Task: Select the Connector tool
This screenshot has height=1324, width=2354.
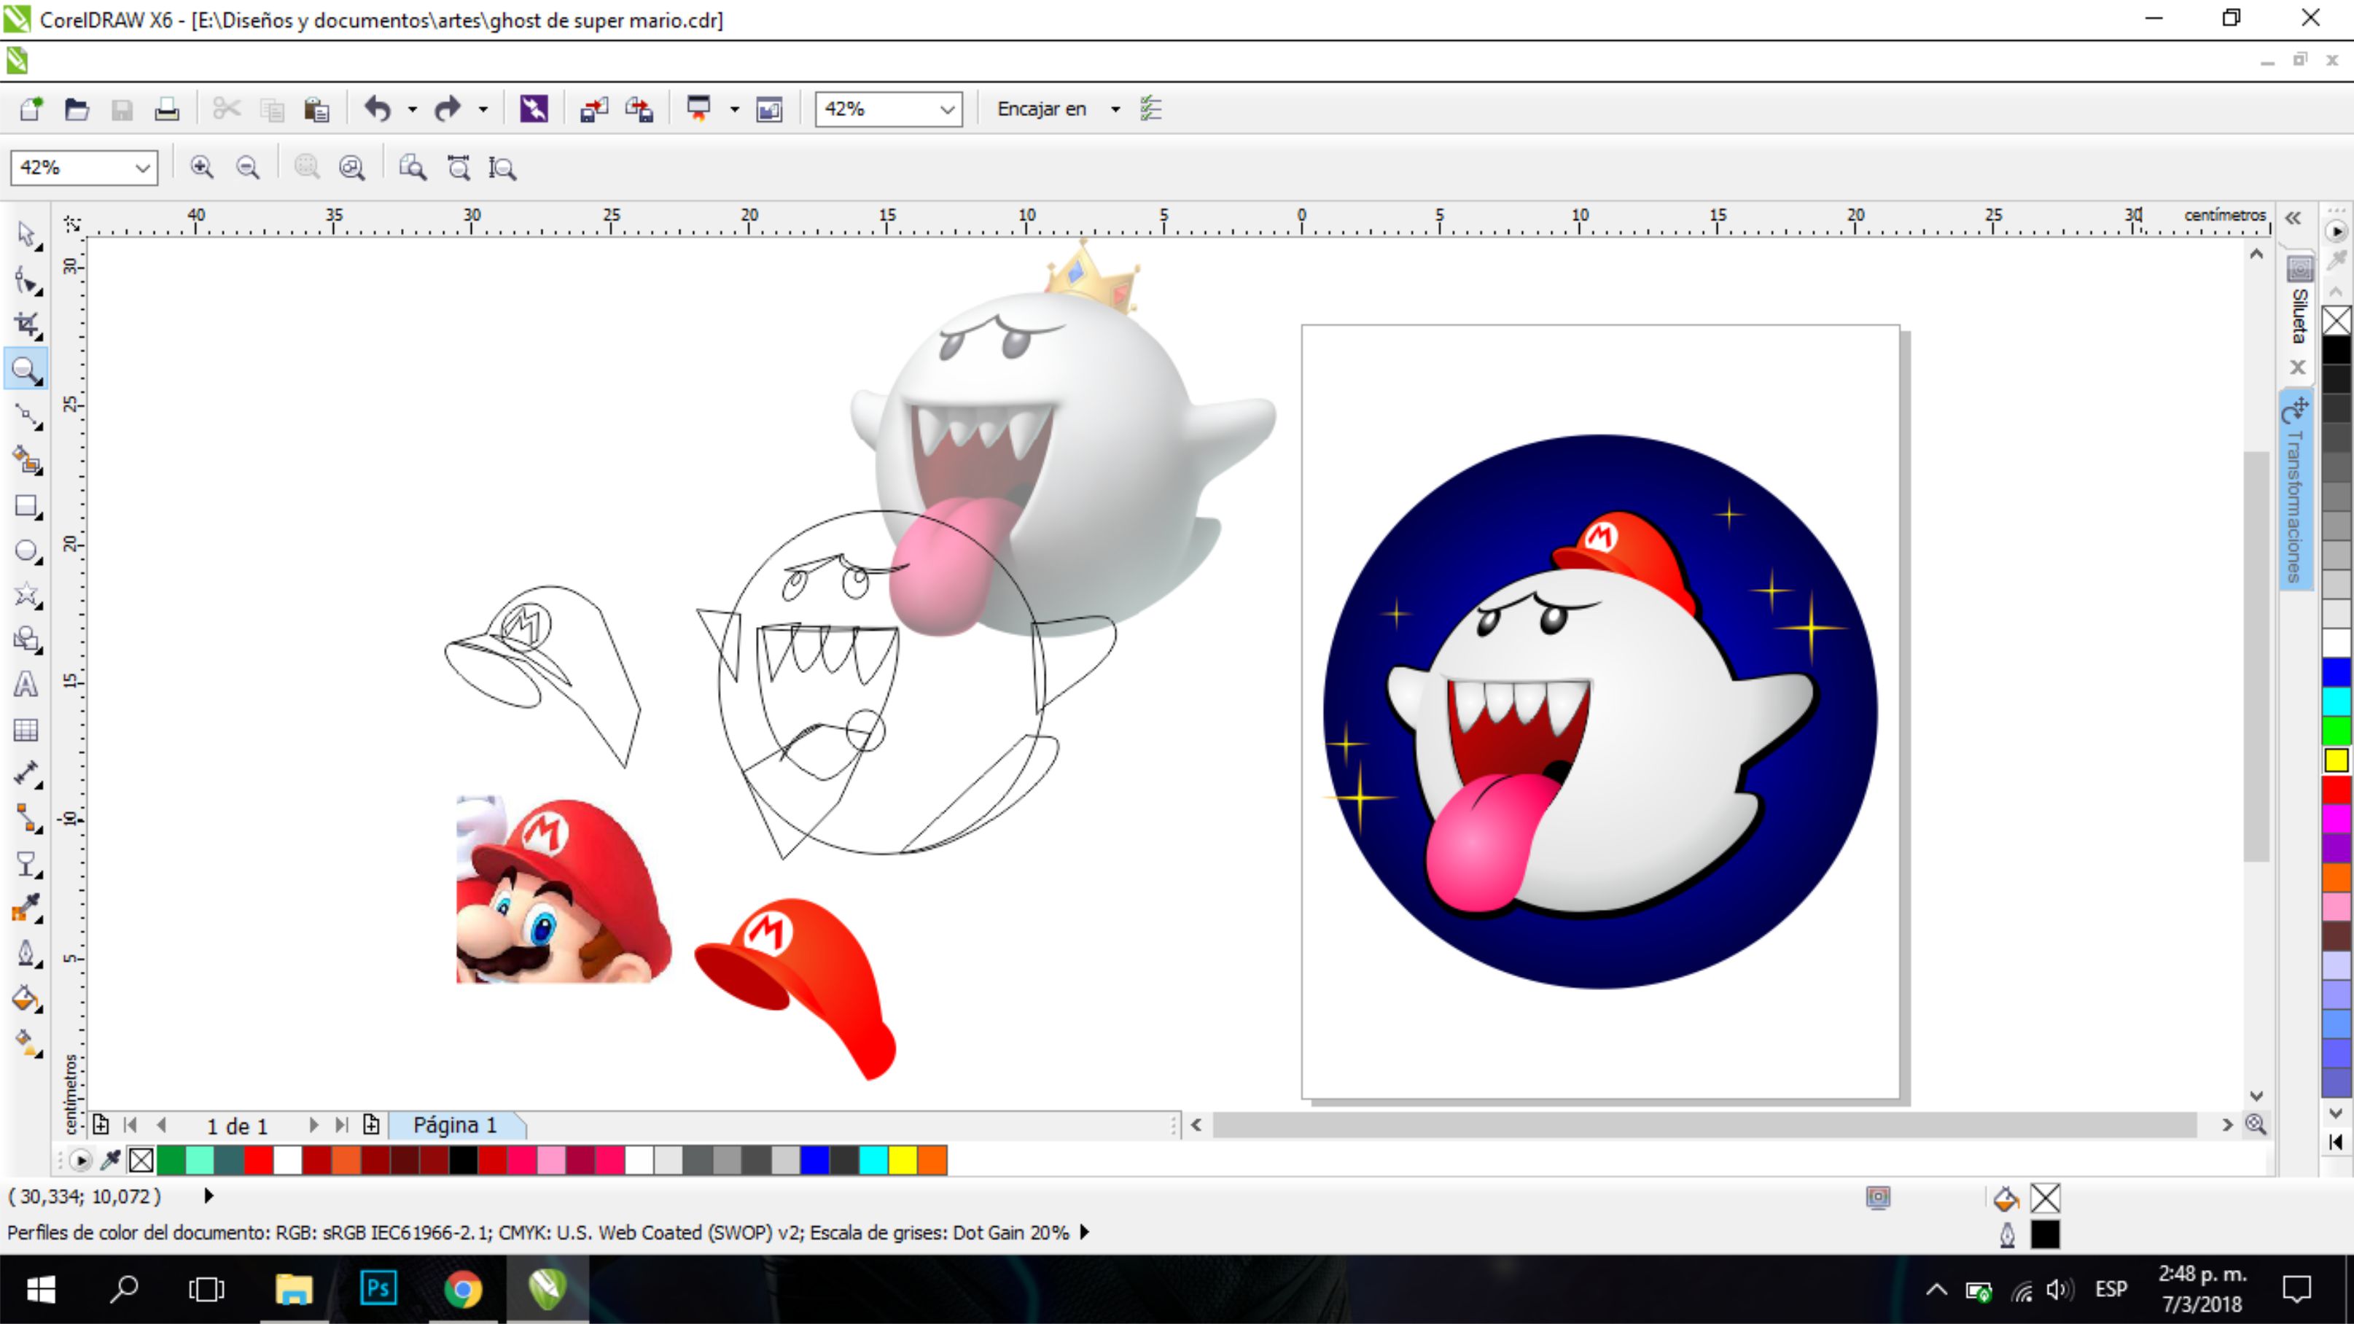Action: (x=26, y=819)
